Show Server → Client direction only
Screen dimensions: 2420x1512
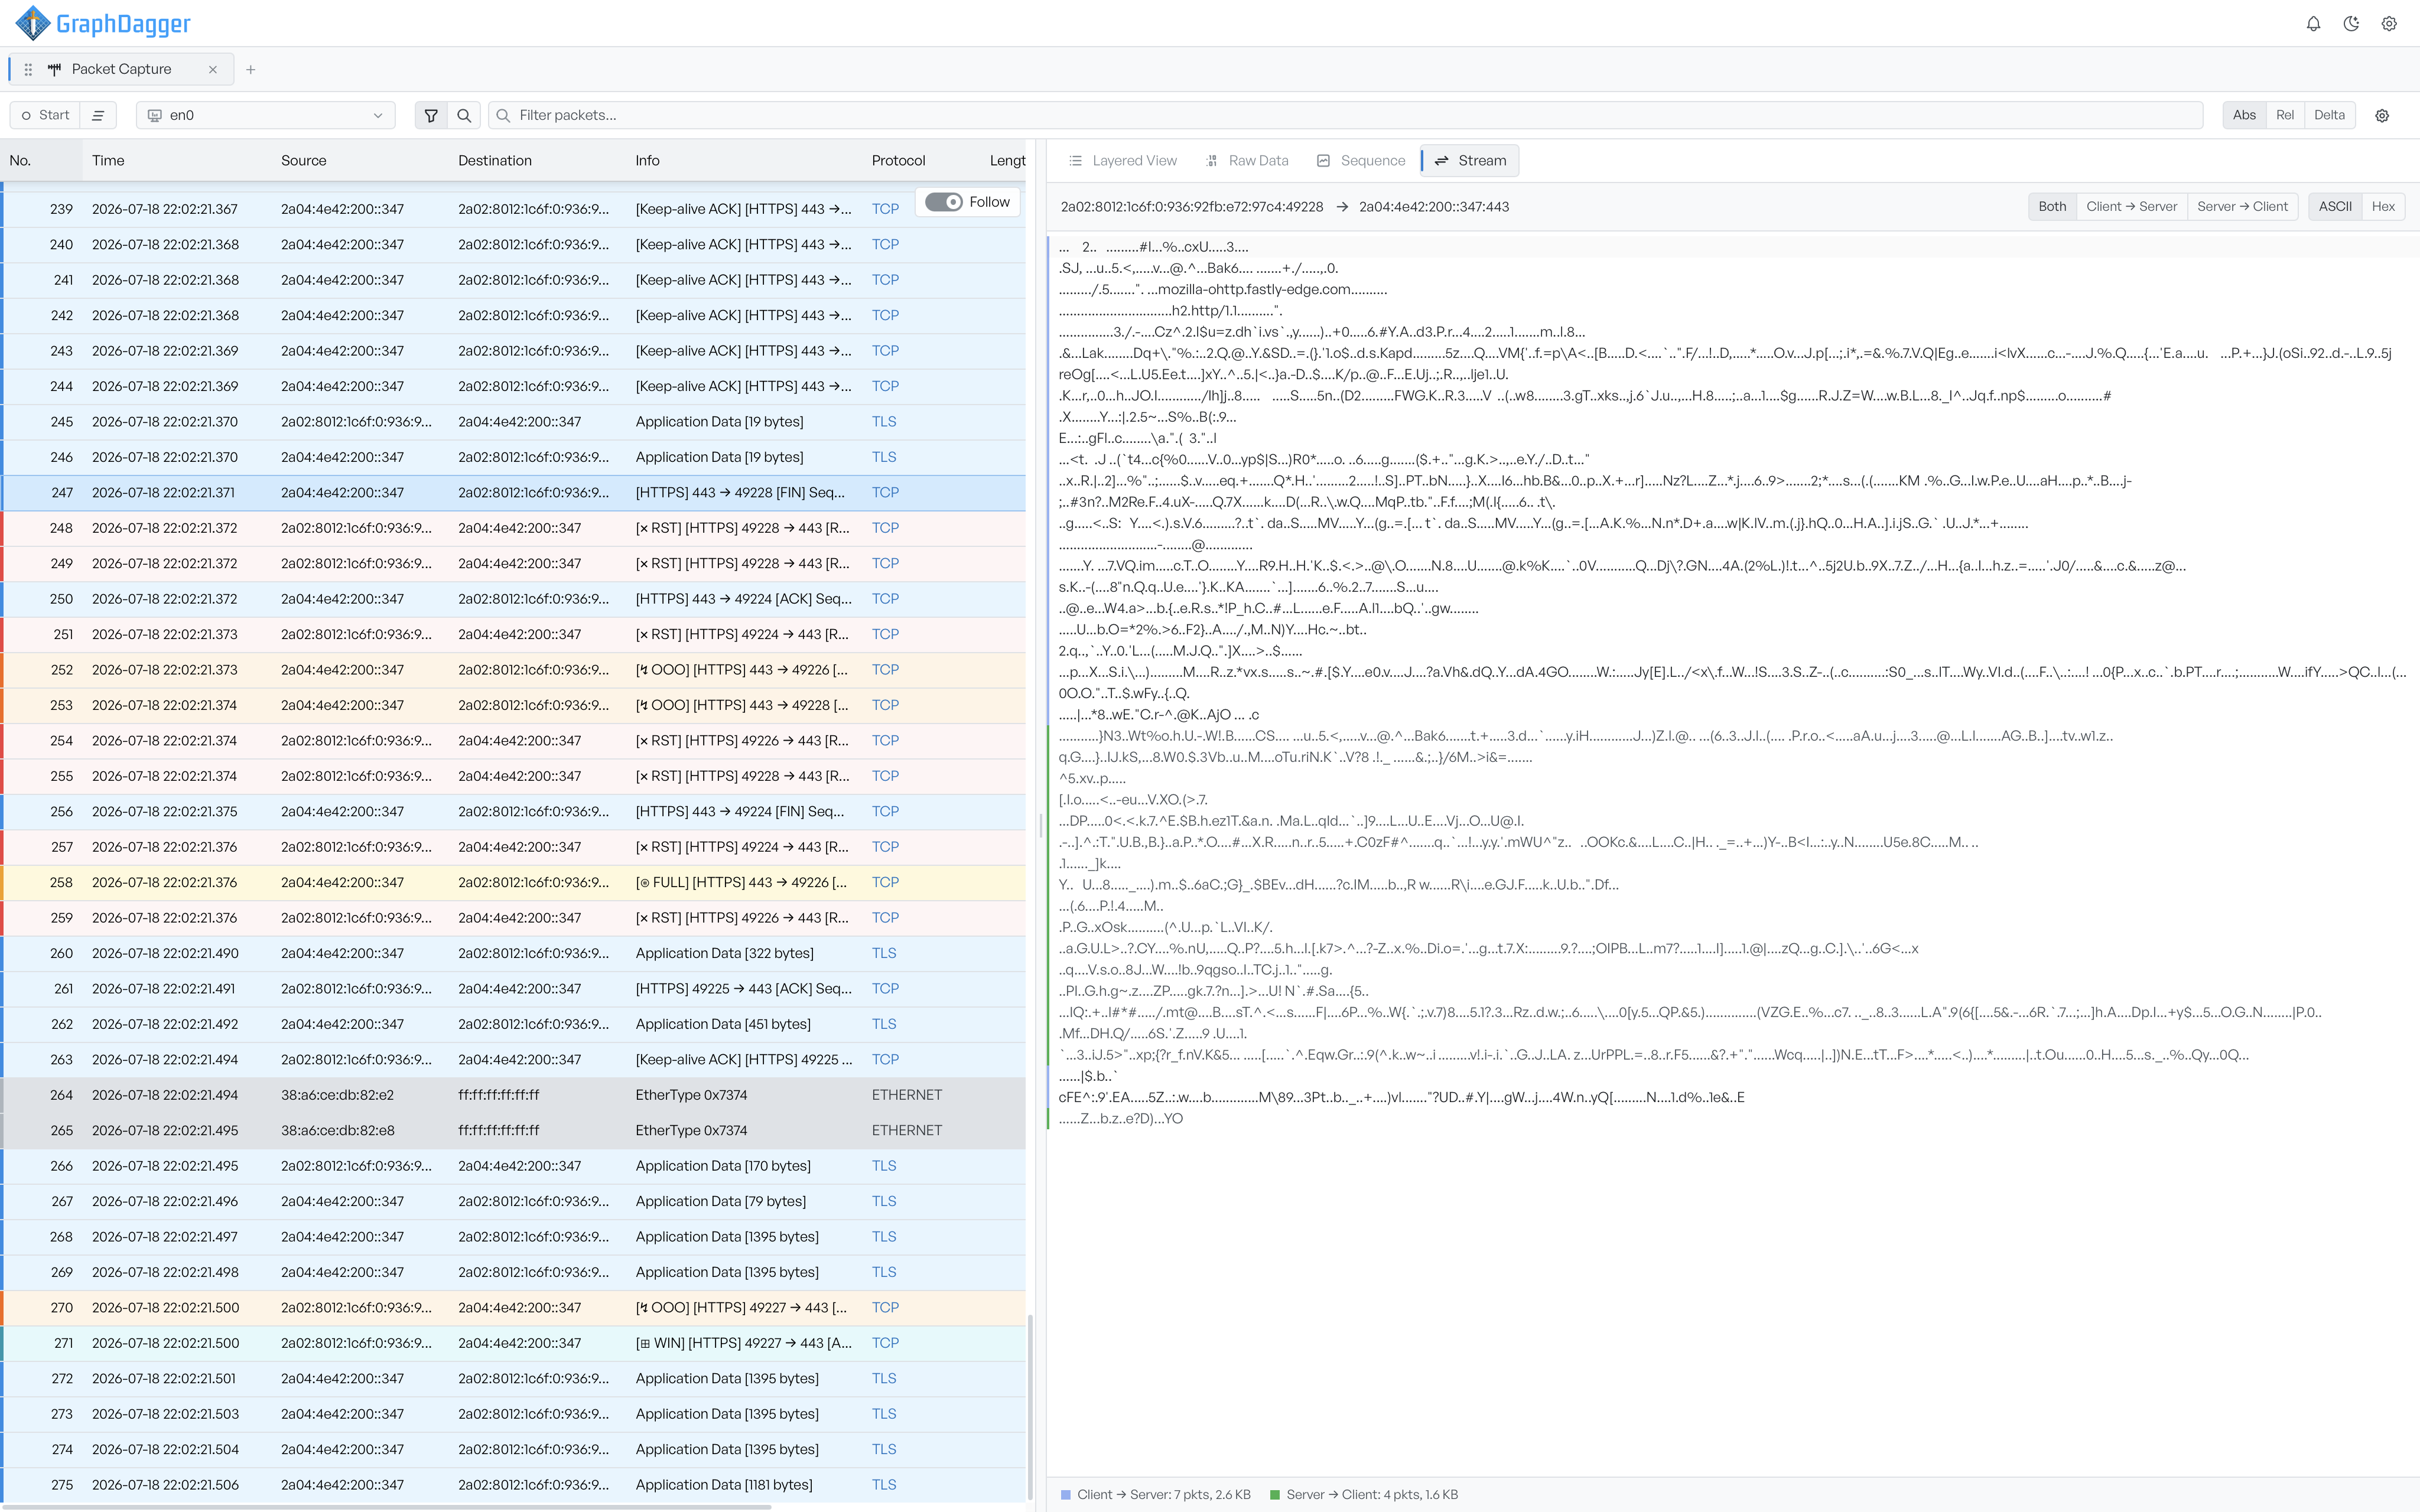pos(2242,206)
